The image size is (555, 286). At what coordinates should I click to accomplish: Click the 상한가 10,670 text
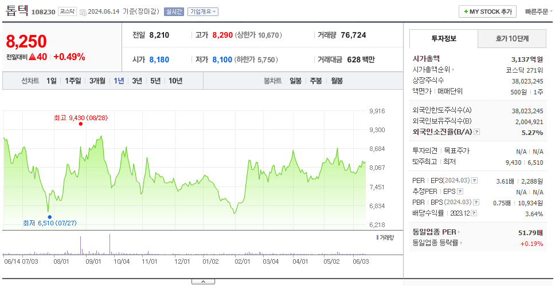click(259, 35)
